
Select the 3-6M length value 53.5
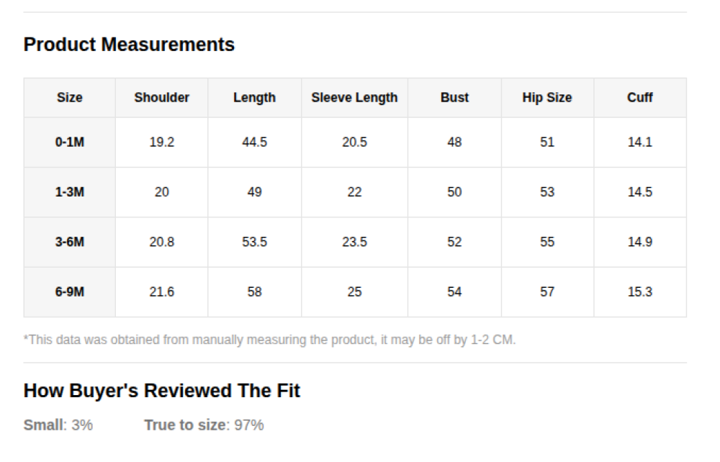254,242
